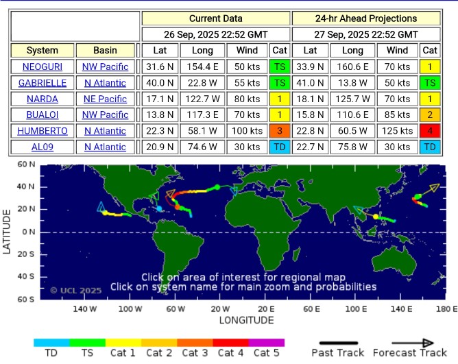Viewport: 458px width, 364px height.
Task: Click AL09's light blue position dot on map
Action: 159,208
